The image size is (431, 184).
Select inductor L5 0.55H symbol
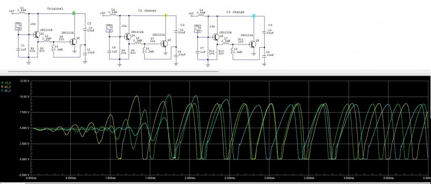pyautogui.click(x=113, y=16)
